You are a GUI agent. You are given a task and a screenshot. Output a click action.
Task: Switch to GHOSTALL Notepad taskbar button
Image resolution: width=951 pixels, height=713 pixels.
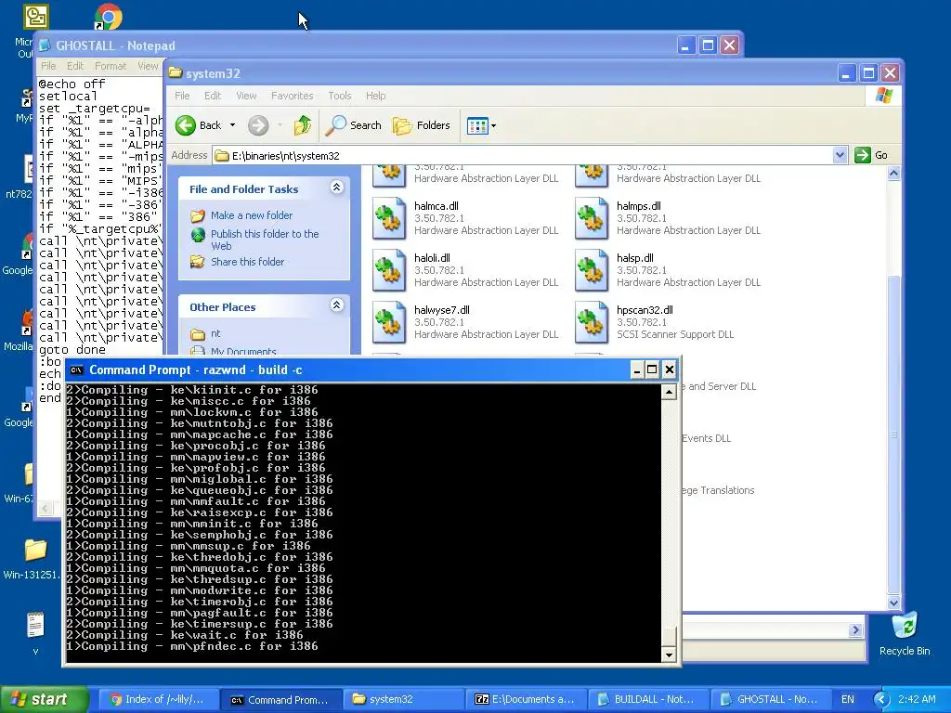tap(771, 699)
